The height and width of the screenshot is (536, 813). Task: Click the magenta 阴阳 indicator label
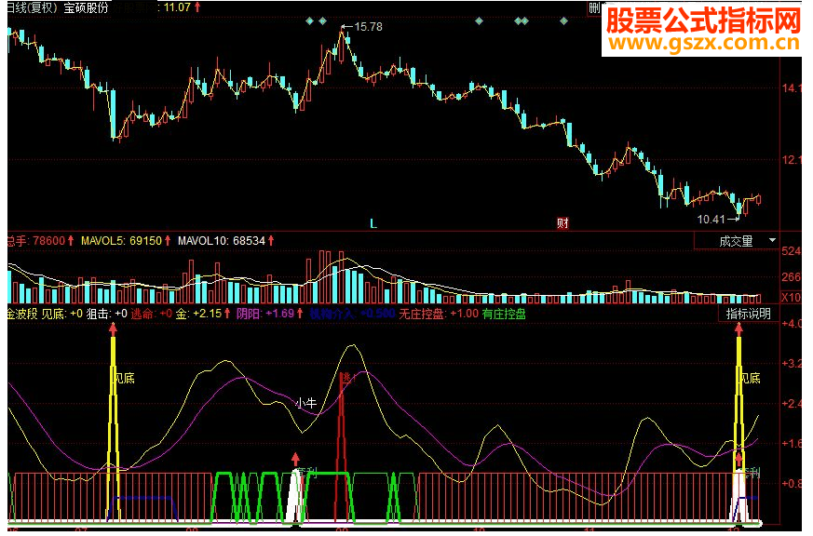point(249,314)
